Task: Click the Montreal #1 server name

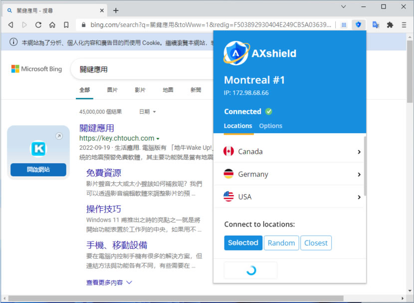Action: pyautogui.click(x=254, y=80)
